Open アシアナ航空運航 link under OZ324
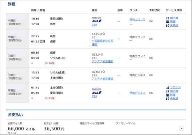This screenshot has height=135, width=192. [x=102, y=61]
